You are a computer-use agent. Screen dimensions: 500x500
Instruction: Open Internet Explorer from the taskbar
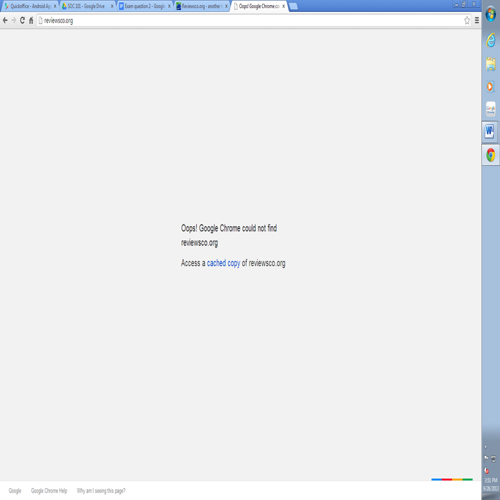[491, 41]
